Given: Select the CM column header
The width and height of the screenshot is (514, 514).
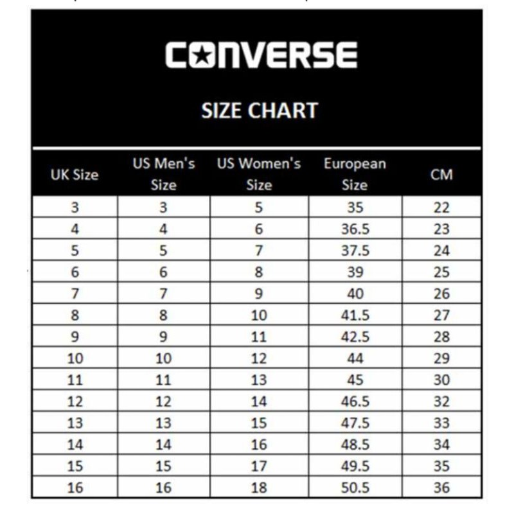Looking at the screenshot, I should click(x=441, y=174).
